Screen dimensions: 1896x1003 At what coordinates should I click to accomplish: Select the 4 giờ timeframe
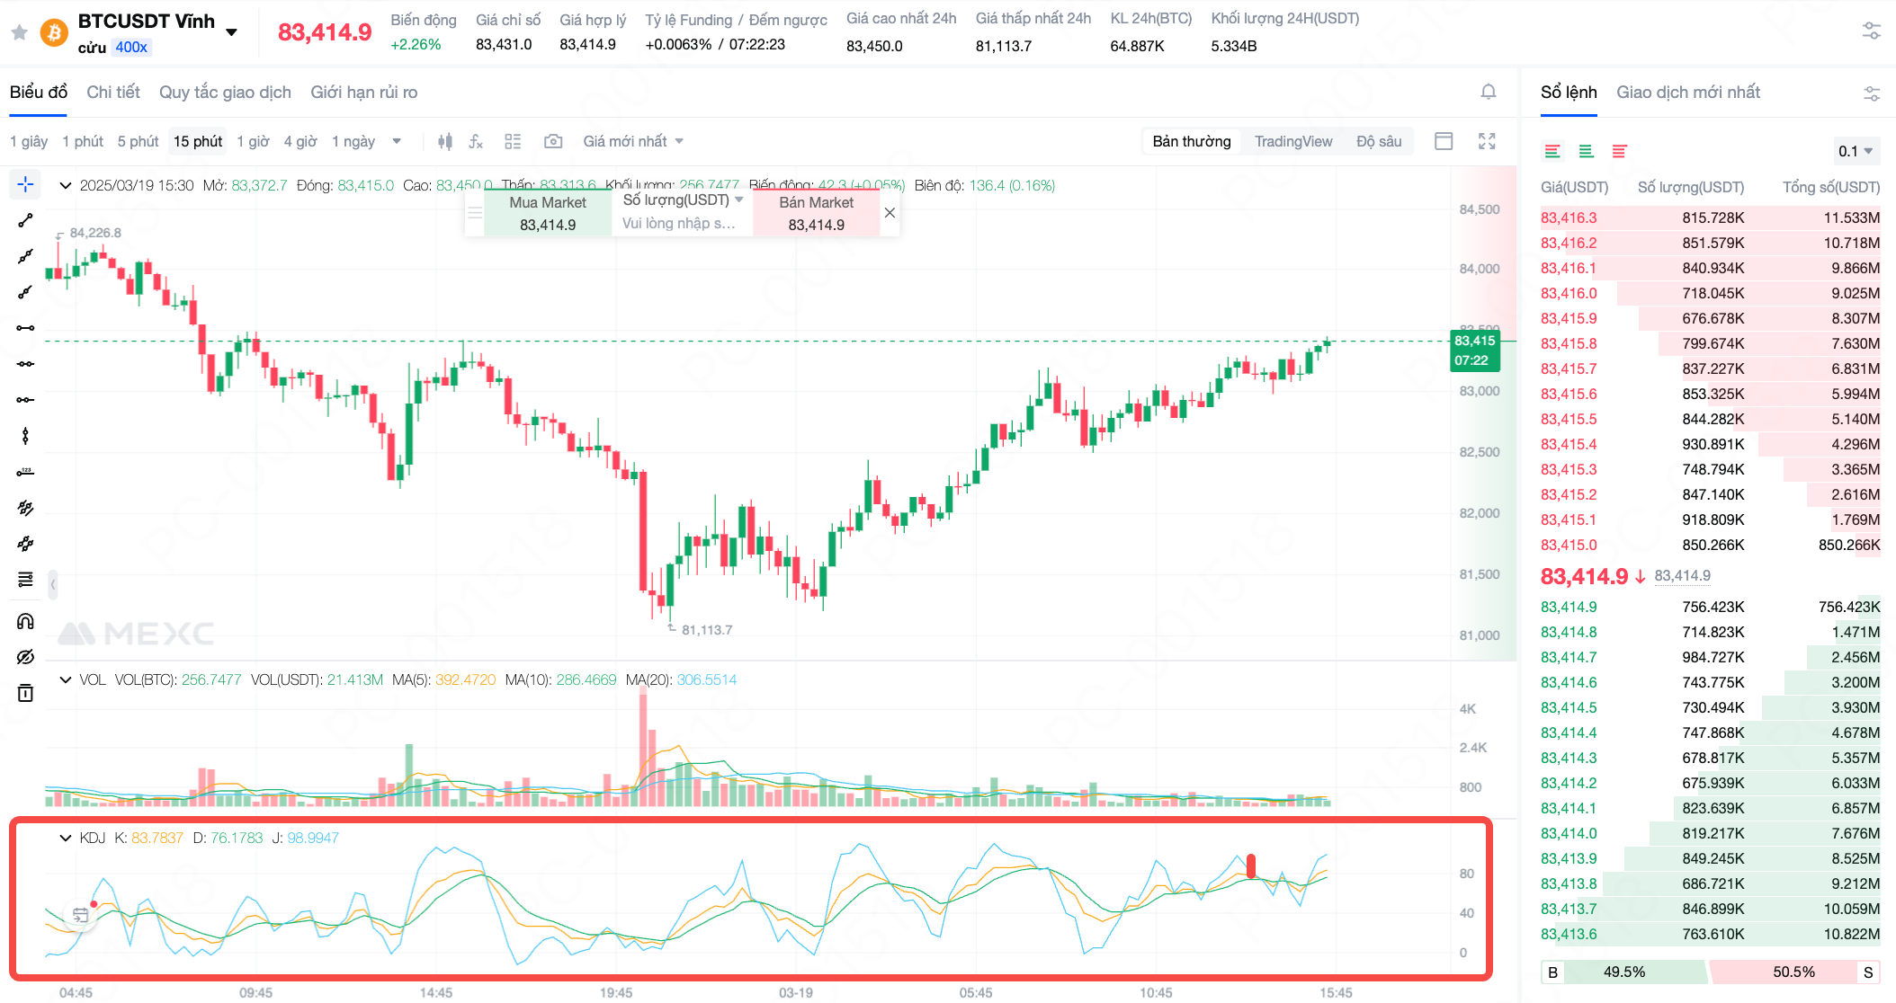[300, 141]
